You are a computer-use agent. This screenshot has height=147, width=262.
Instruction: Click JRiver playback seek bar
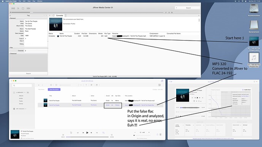click(x=98, y=13)
